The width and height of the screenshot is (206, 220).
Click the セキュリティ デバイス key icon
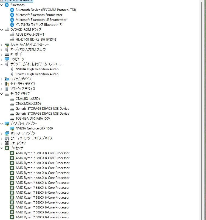pos(7,84)
